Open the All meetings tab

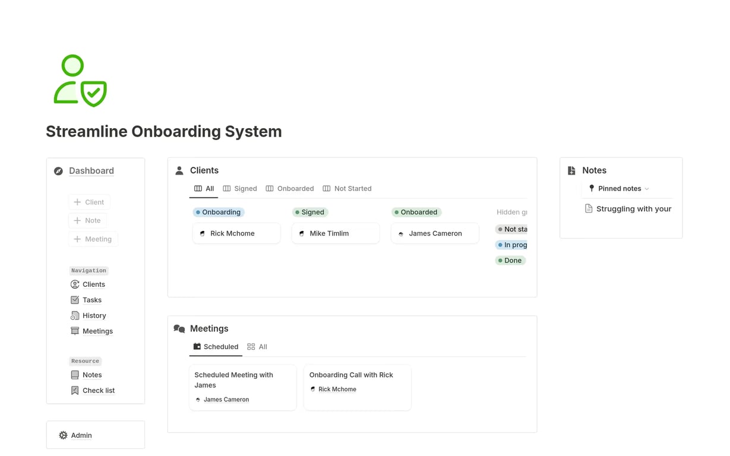[257, 347]
